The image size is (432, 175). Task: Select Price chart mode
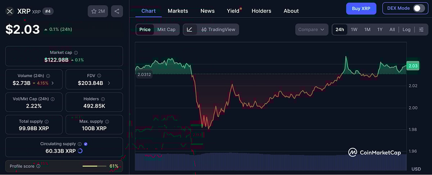[145, 29]
